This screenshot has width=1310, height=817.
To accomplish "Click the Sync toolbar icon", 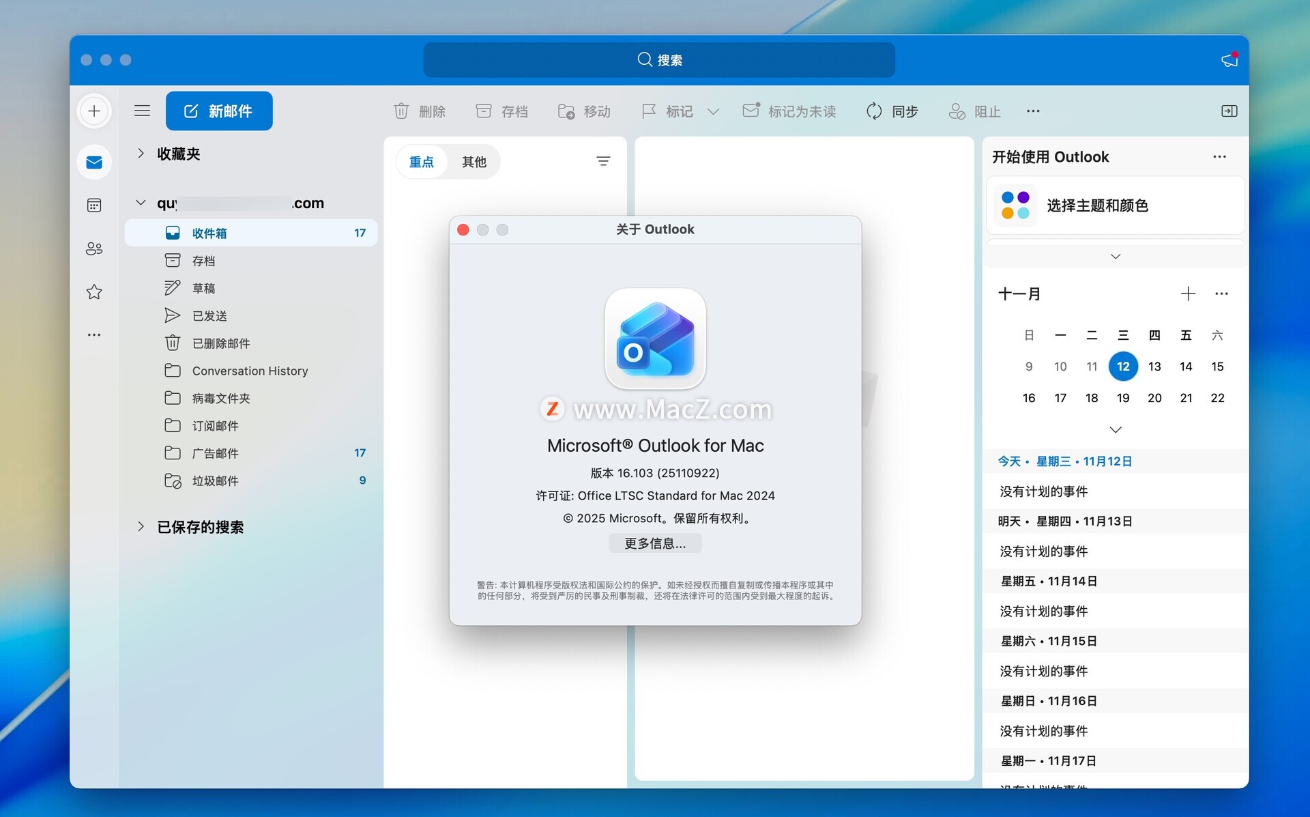I will [875, 111].
